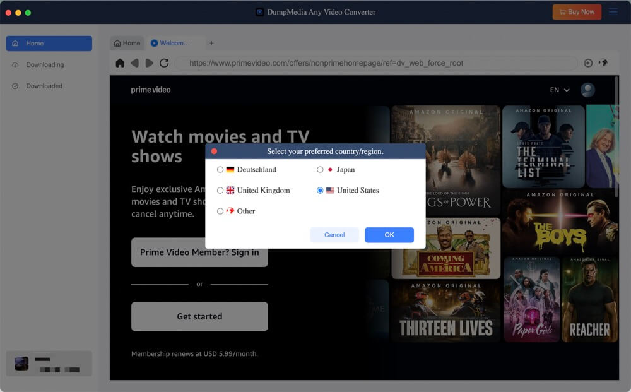
Task: Click the Deutschland label text
Action: tap(256, 169)
